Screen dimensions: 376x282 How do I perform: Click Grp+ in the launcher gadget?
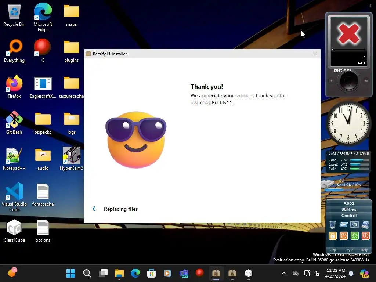coord(333,250)
